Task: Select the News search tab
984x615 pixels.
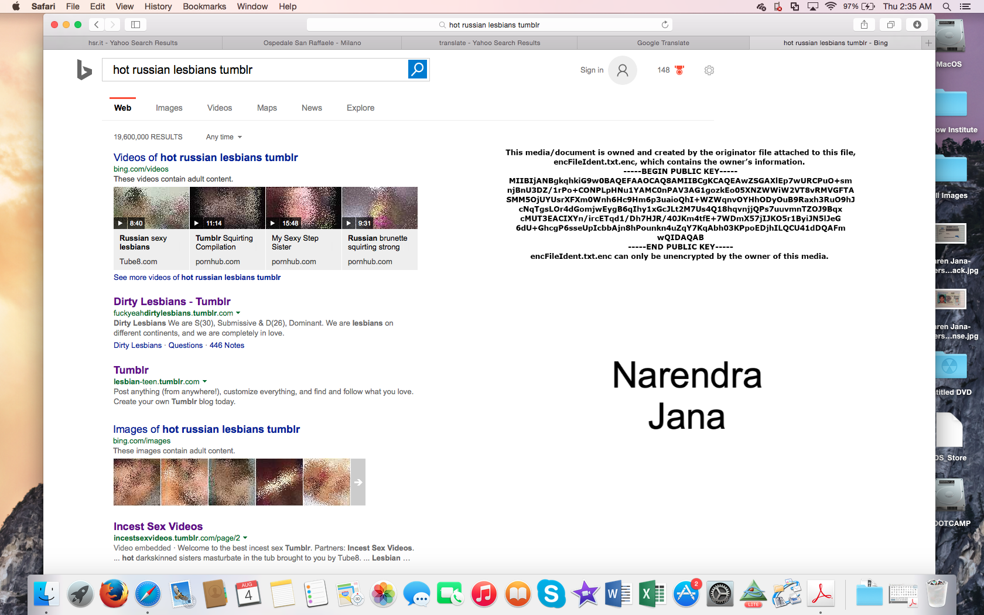Action: click(x=312, y=108)
